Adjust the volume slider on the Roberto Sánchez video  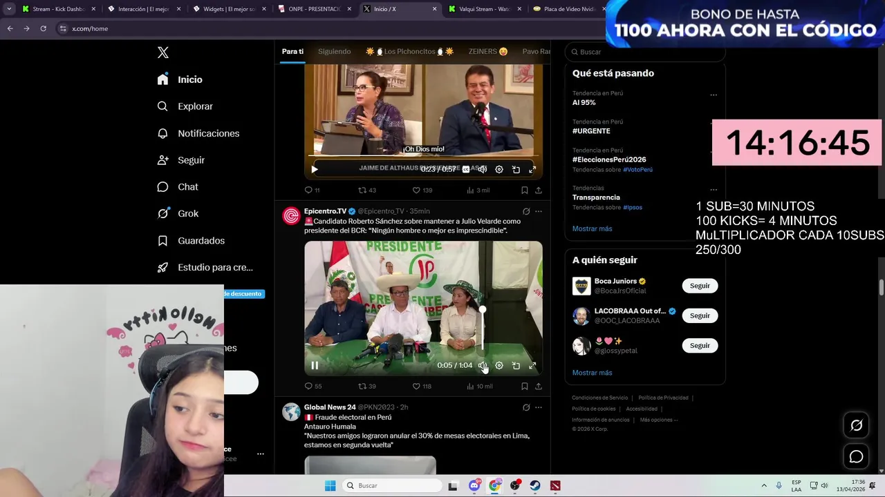click(x=483, y=329)
